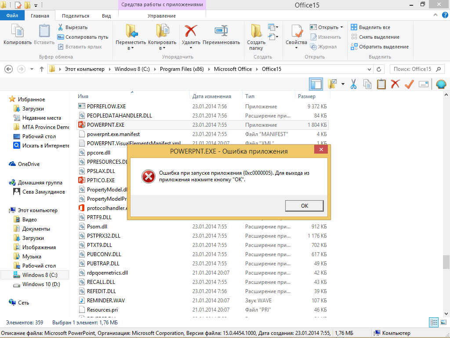Click Вставить ярлык
Screen dimensions: 450x338
(80, 47)
